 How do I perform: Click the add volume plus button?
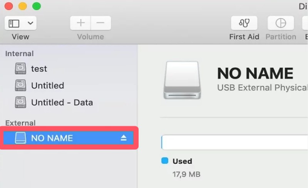pyautogui.click(x=80, y=23)
